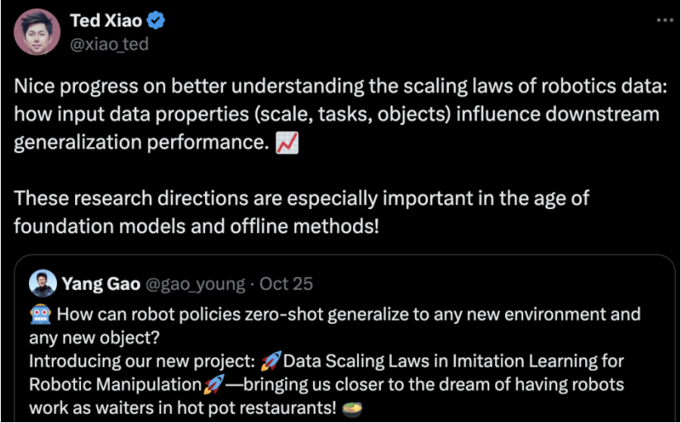Open the tweet's three-dot more menu
Image resolution: width=681 pixels, height=423 pixels.
(664, 20)
